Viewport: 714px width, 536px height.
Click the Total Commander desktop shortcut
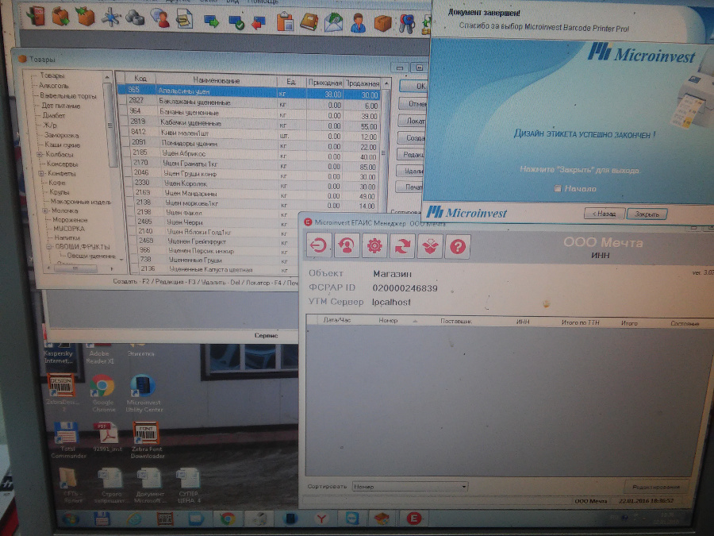(x=67, y=440)
